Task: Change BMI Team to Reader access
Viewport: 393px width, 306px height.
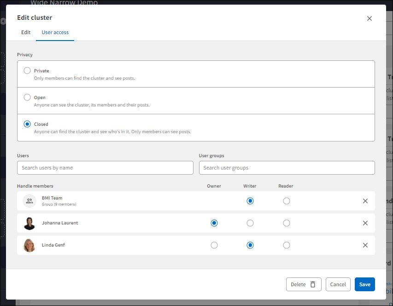Action: tap(287, 201)
